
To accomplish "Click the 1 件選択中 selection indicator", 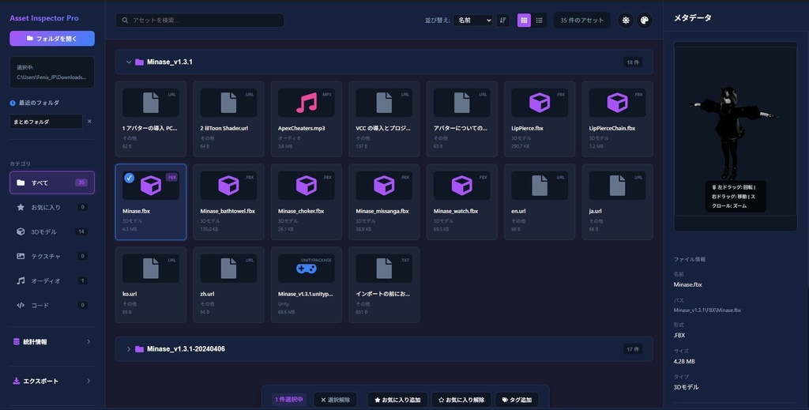I will (x=289, y=400).
